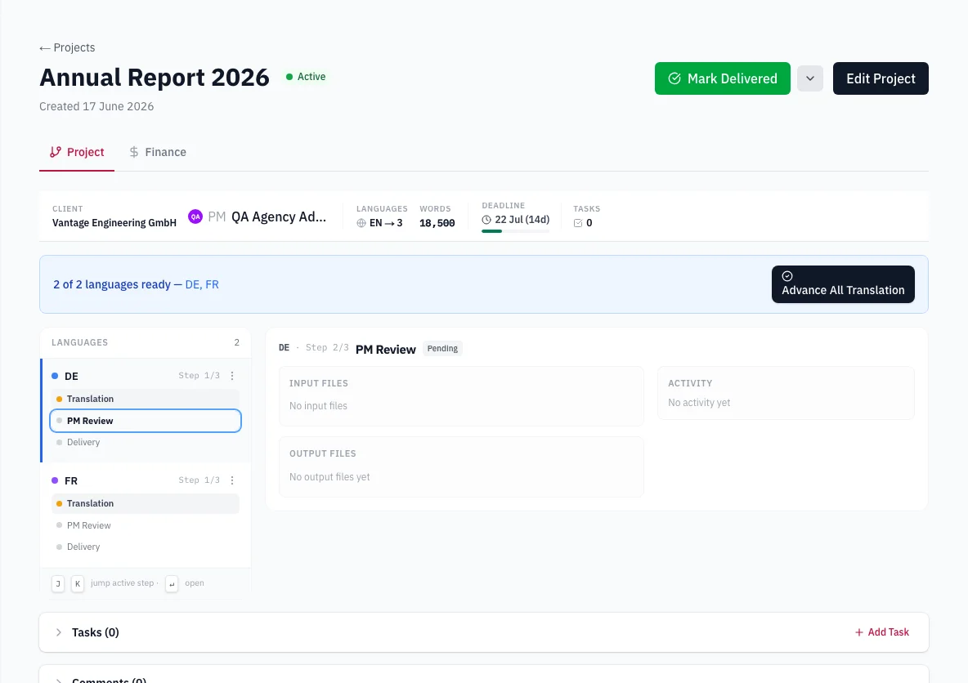The image size is (968, 683).
Task: Select the FR PM Review step
Action: coord(145,525)
